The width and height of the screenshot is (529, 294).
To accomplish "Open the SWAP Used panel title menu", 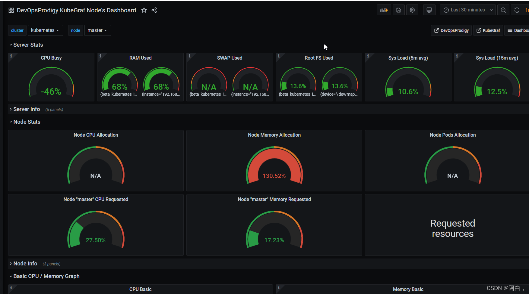I will [230, 58].
